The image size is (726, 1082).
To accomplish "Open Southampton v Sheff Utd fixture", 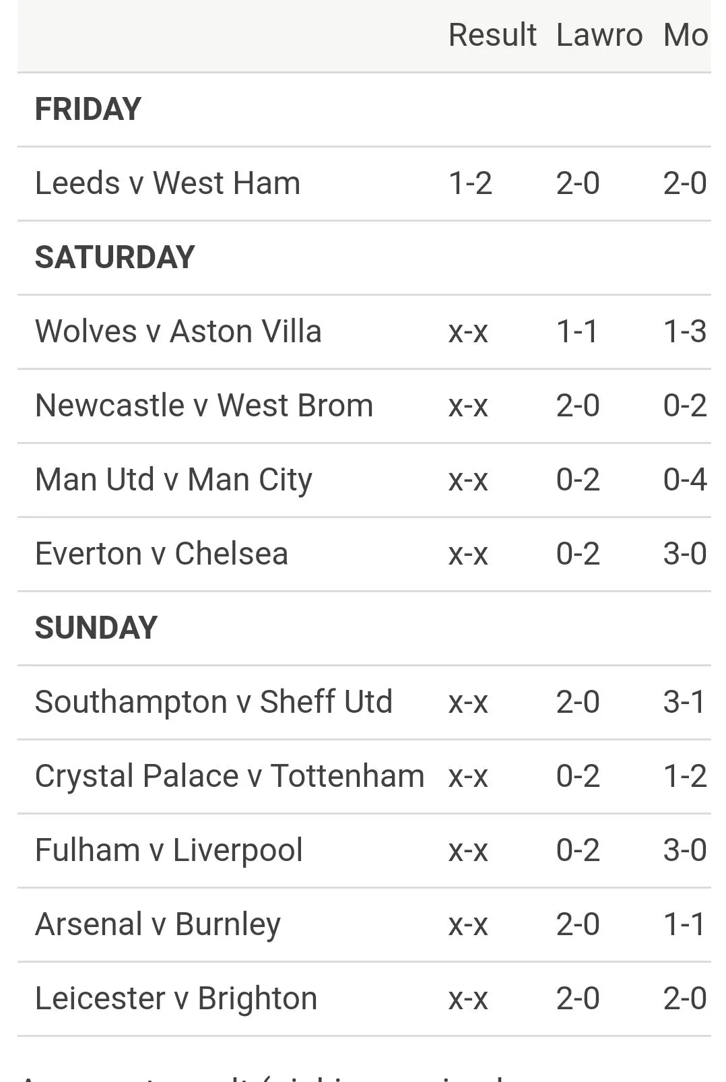I will (x=213, y=702).
